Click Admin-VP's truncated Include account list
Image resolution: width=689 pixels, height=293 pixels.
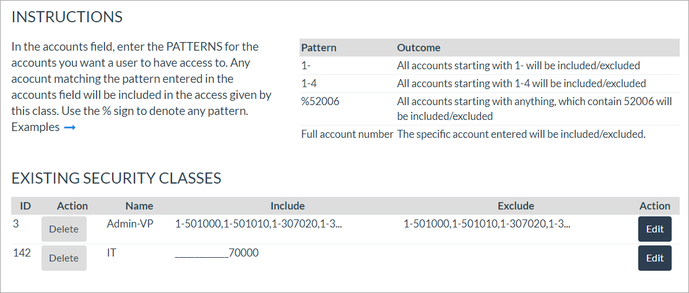tap(259, 224)
